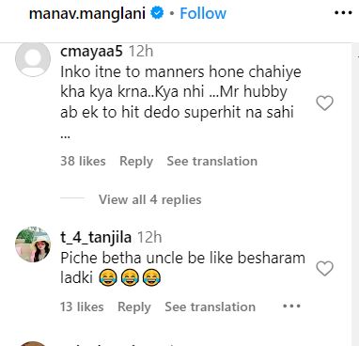Image resolution: width=359 pixels, height=346 pixels.
Task: Reply to t_4_tanjila's comment
Action: tap(134, 307)
